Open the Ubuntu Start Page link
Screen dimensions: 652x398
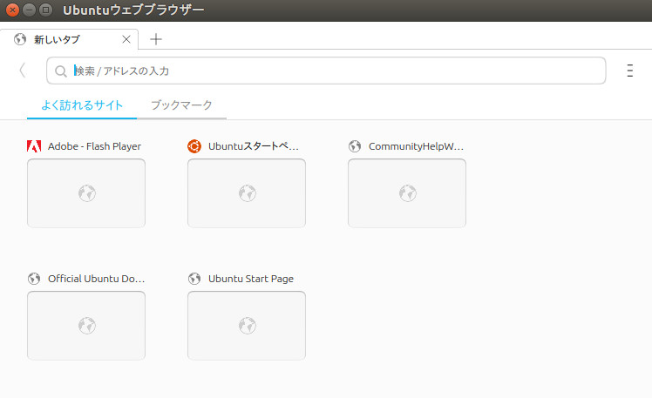(x=251, y=279)
